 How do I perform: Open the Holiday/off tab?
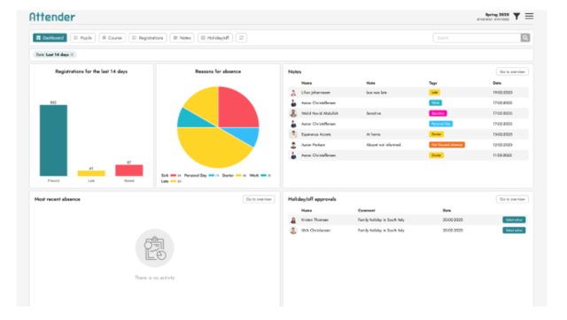[x=215, y=38]
